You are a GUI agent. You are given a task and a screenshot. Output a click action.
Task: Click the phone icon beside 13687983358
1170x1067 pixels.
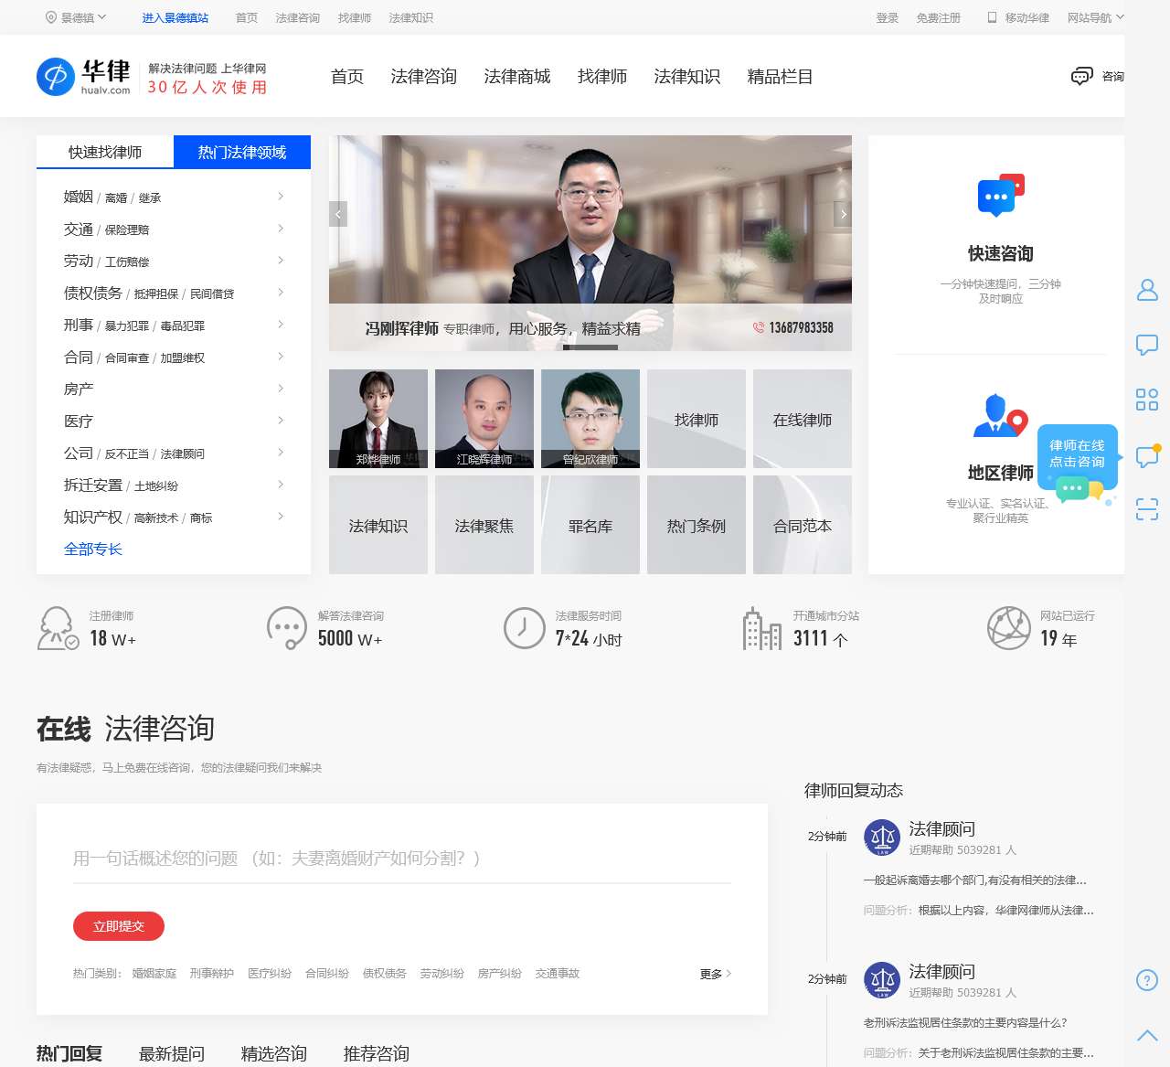coord(759,327)
